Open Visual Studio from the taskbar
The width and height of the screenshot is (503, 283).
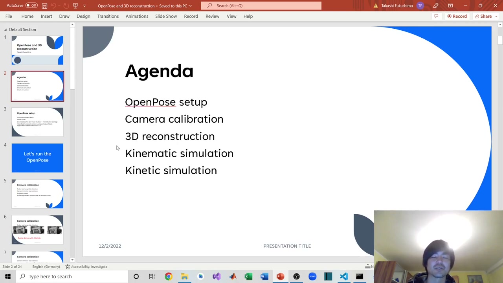pos(216,276)
